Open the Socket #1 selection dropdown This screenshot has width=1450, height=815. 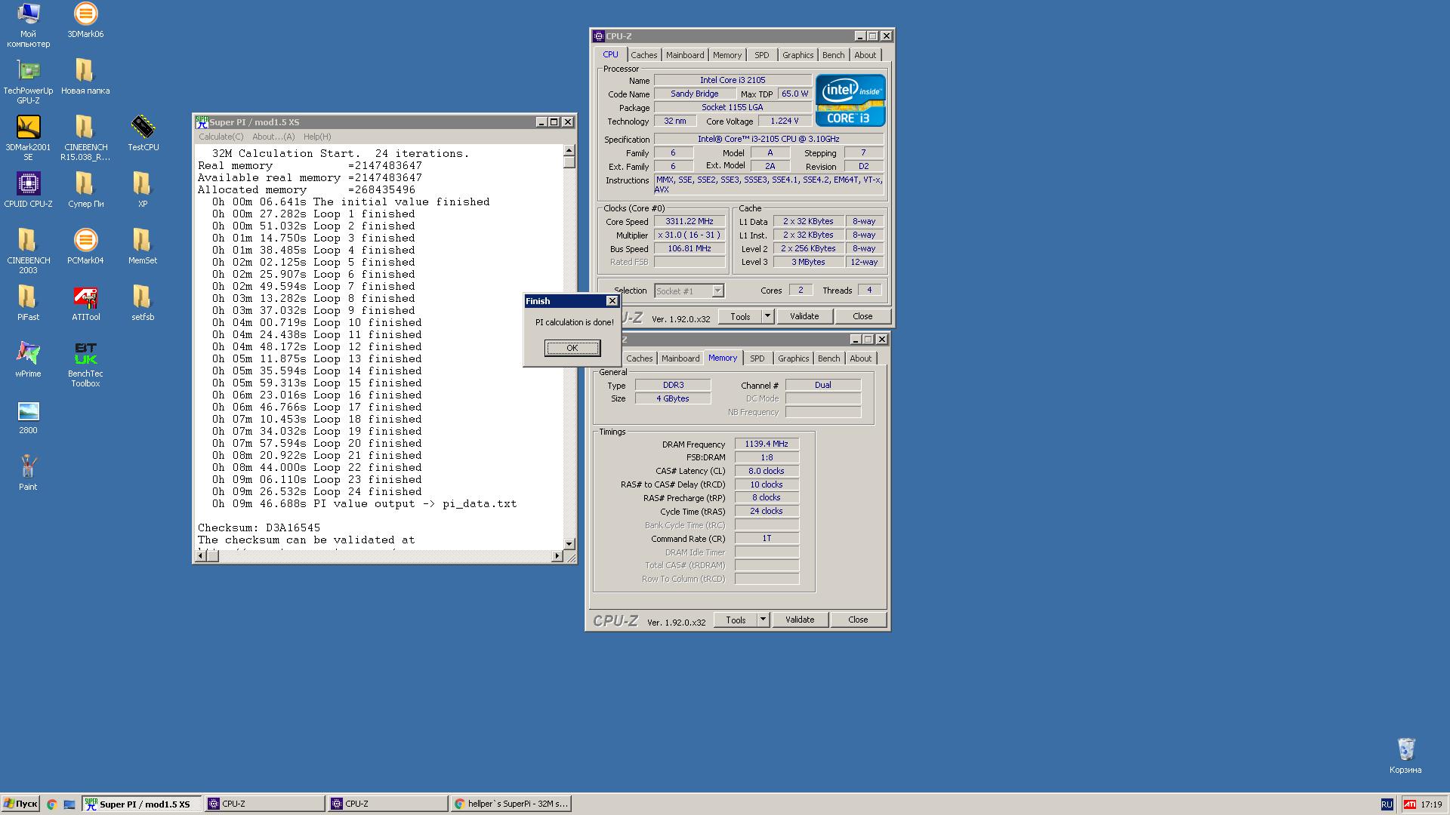[717, 291]
